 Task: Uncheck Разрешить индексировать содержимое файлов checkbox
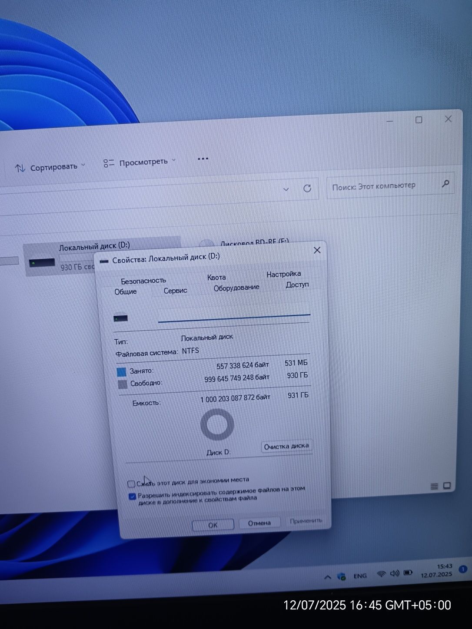coord(133,497)
